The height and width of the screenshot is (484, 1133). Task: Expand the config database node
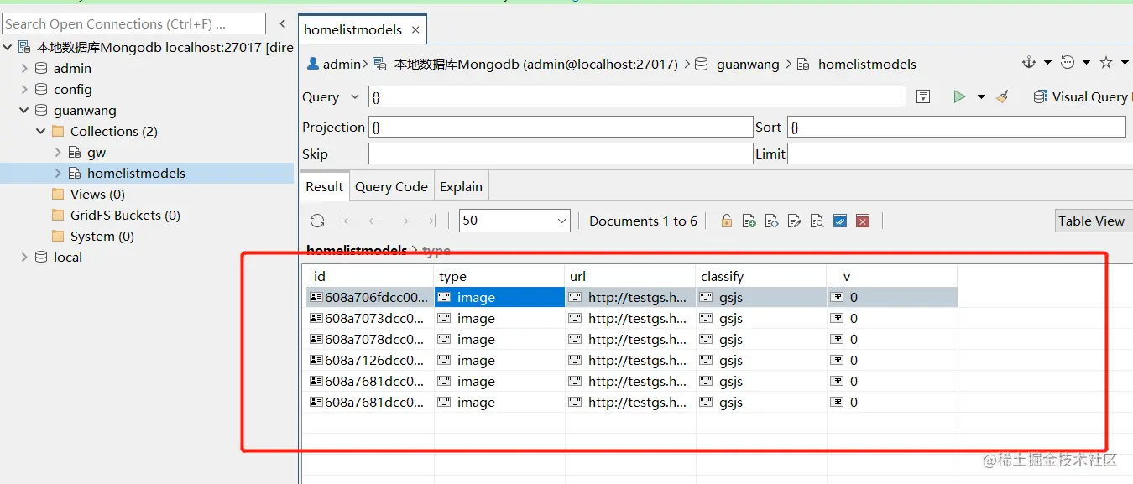24,89
